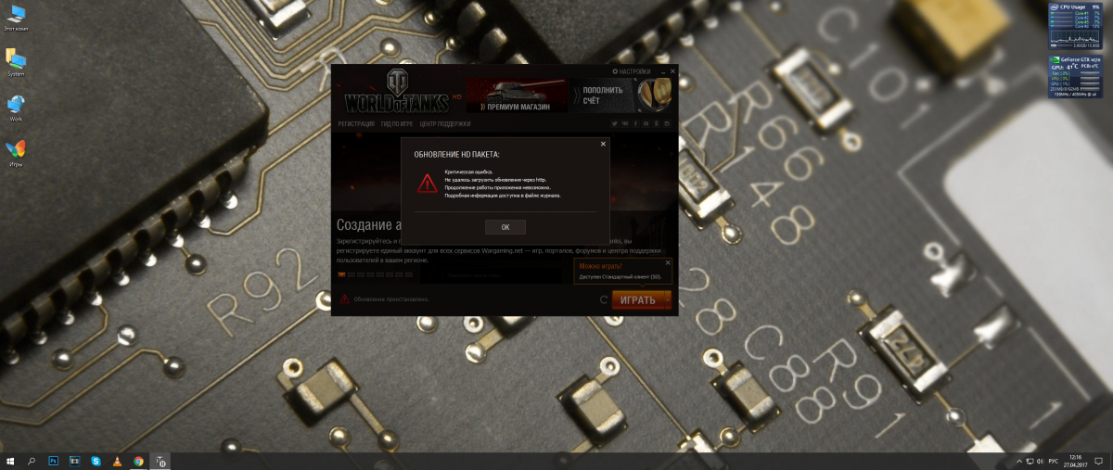Image resolution: width=1113 pixels, height=470 pixels.
Task: Click the refresh update icon near ИГРАТЬ
Action: tap(604, 299)
